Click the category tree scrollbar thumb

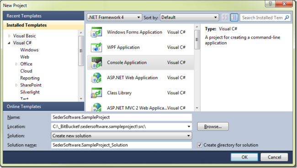point(81,51)
